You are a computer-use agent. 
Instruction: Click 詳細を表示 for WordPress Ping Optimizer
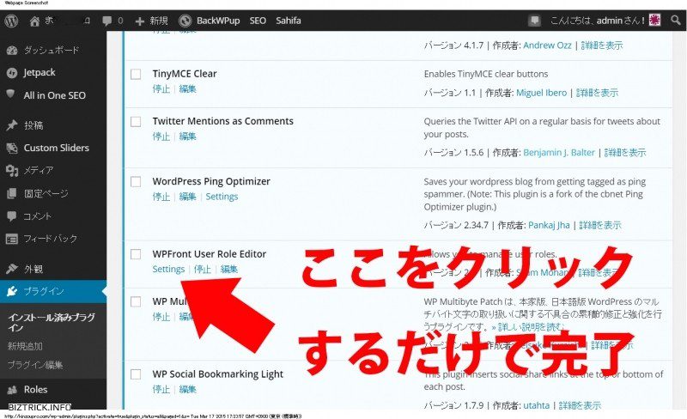tap(600, 225)
